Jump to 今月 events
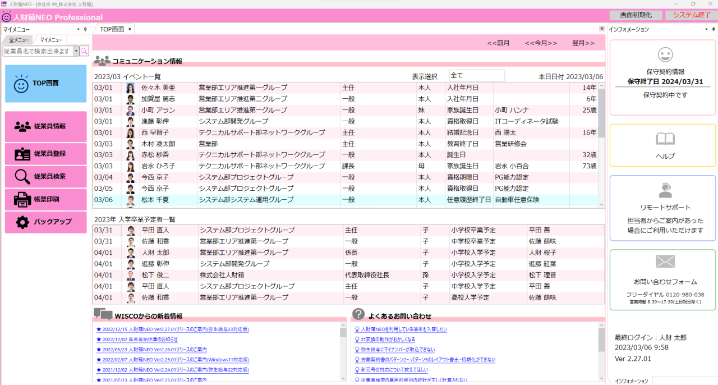Image resolution: width=718 pixels, height=385 pixels. [541, 43]
